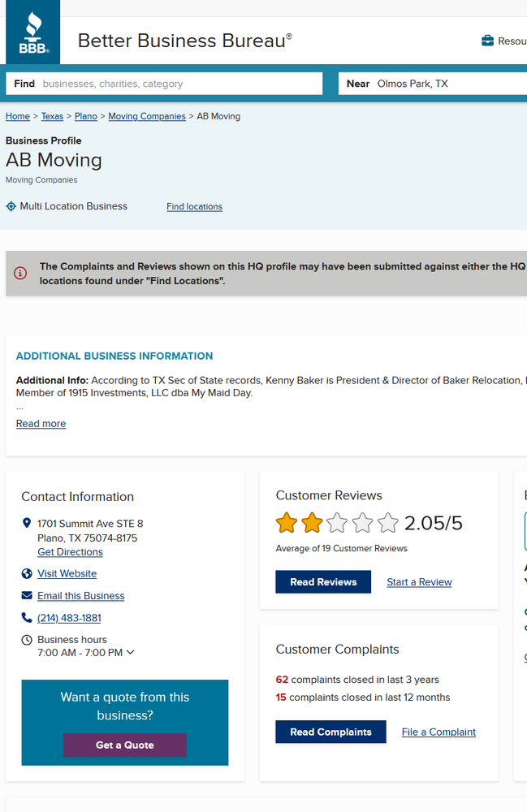
Task: Open the Visit Website link
Action: point(67,574)
